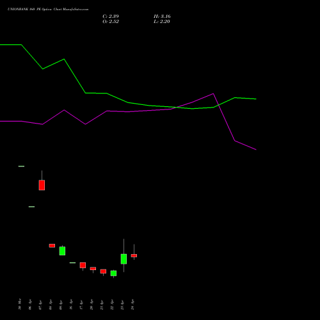The width and height of the screenshot is (320, 320).
Task: Select the red candle for 08 Apr
Action: pyautogui.click(x=52, y=246)
